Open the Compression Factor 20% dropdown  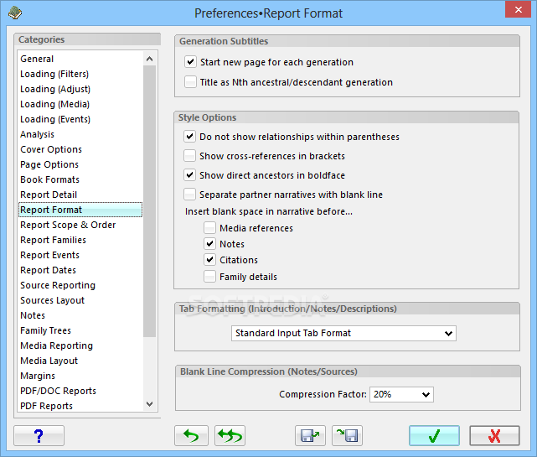tap(401, 394)
